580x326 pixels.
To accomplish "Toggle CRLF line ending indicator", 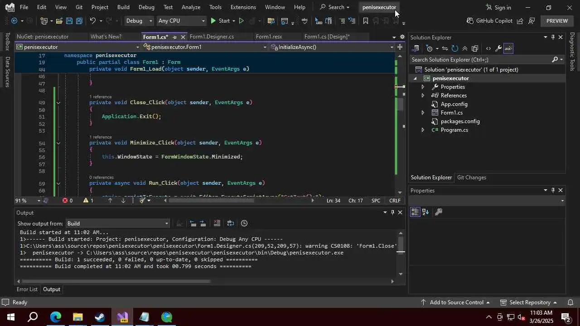I will click(395, 201).
